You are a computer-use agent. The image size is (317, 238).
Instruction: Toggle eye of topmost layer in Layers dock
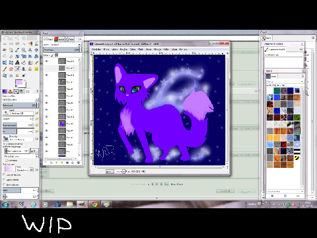pos(46,61)
